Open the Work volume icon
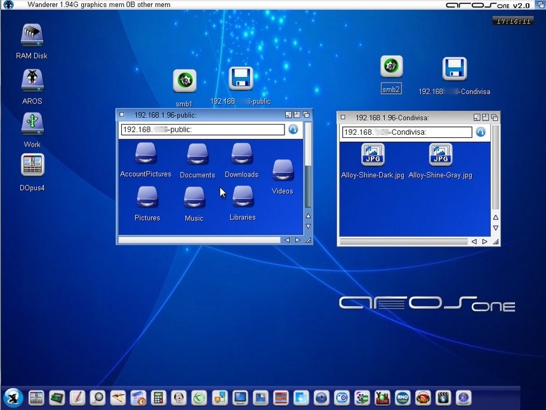This screenshot has width=546, height=410. click(x=32, y=124)
